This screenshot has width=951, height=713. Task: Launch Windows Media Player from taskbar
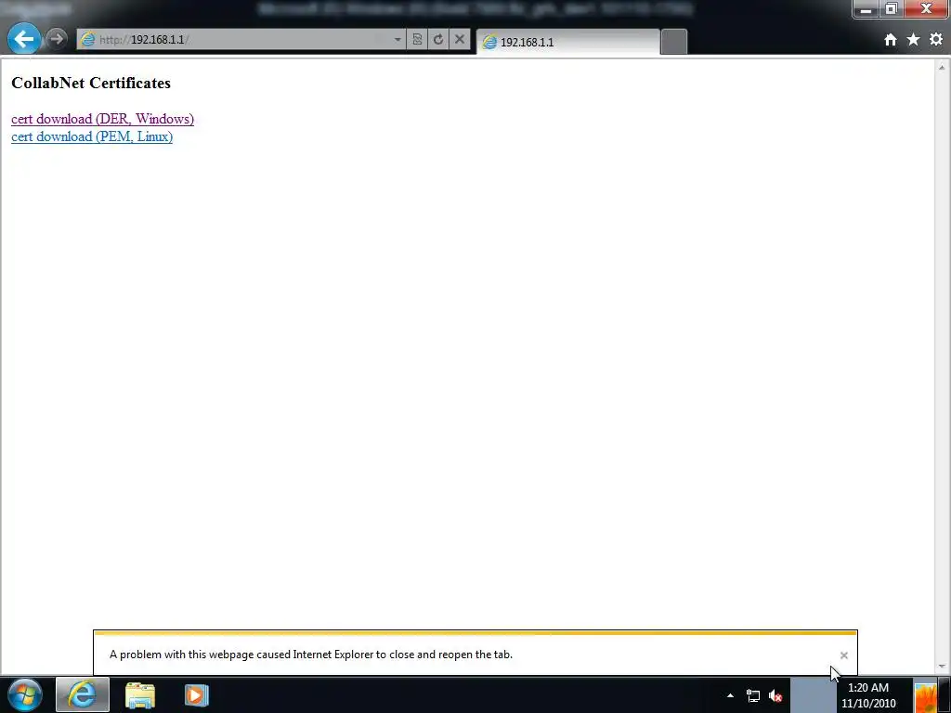point(197,694)
